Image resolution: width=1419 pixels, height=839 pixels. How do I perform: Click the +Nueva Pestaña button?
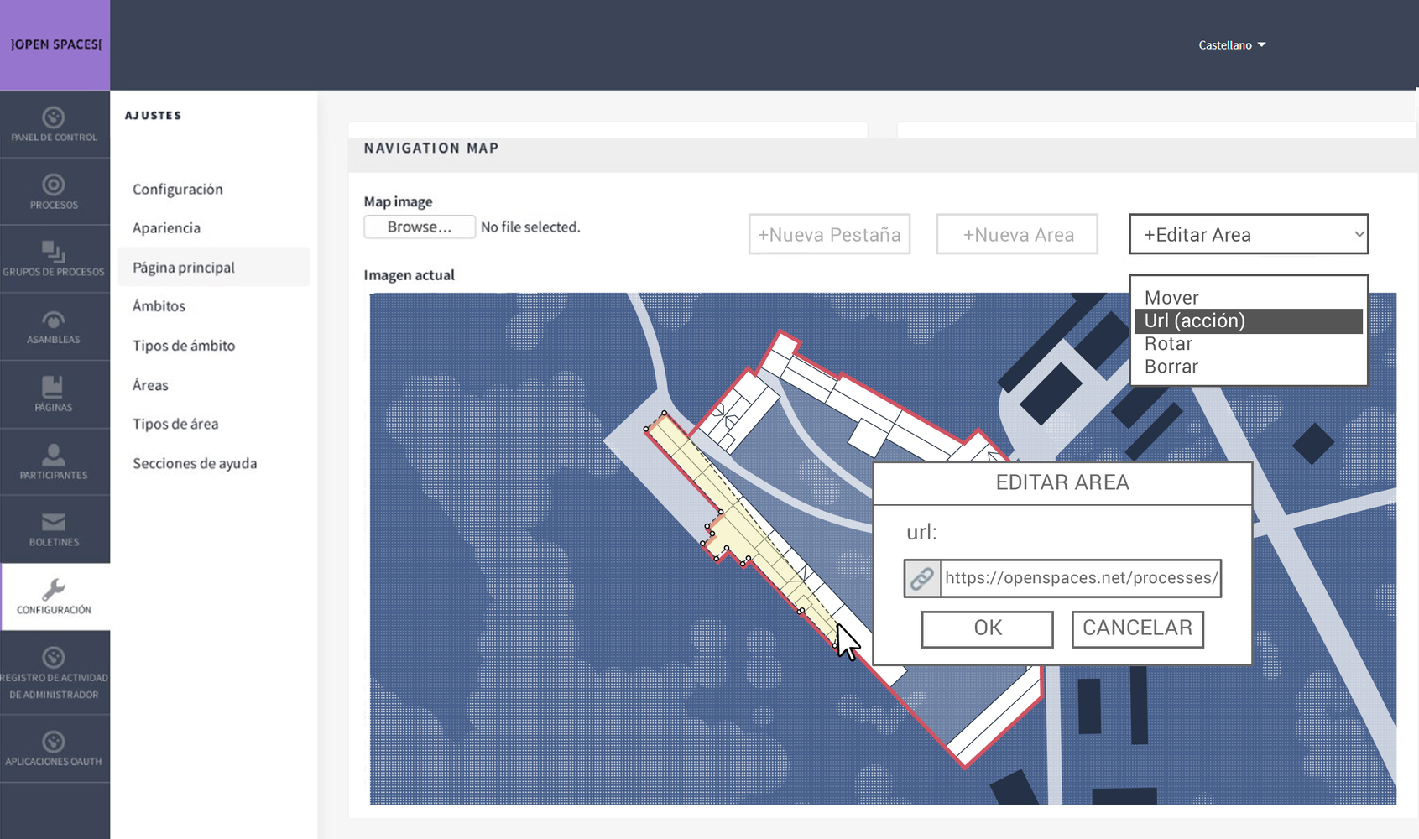pyautogui.click(x=829, y=235)
